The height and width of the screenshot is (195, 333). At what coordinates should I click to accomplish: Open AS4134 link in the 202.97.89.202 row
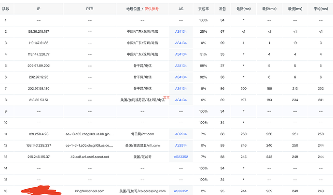(x=180, y=65)
